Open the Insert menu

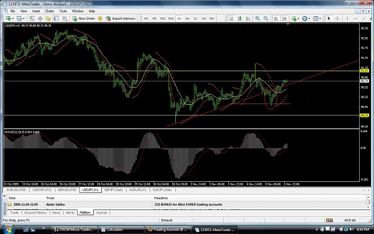pos(36,11)
